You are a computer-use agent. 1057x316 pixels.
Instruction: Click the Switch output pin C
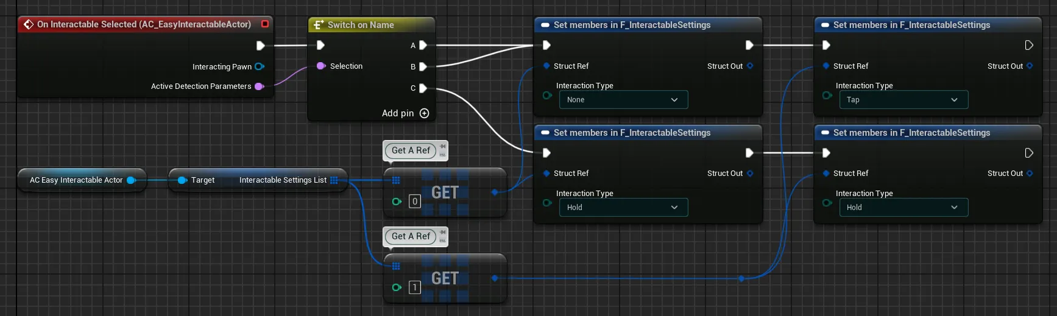pyautogui.click(x=423, y=88)
